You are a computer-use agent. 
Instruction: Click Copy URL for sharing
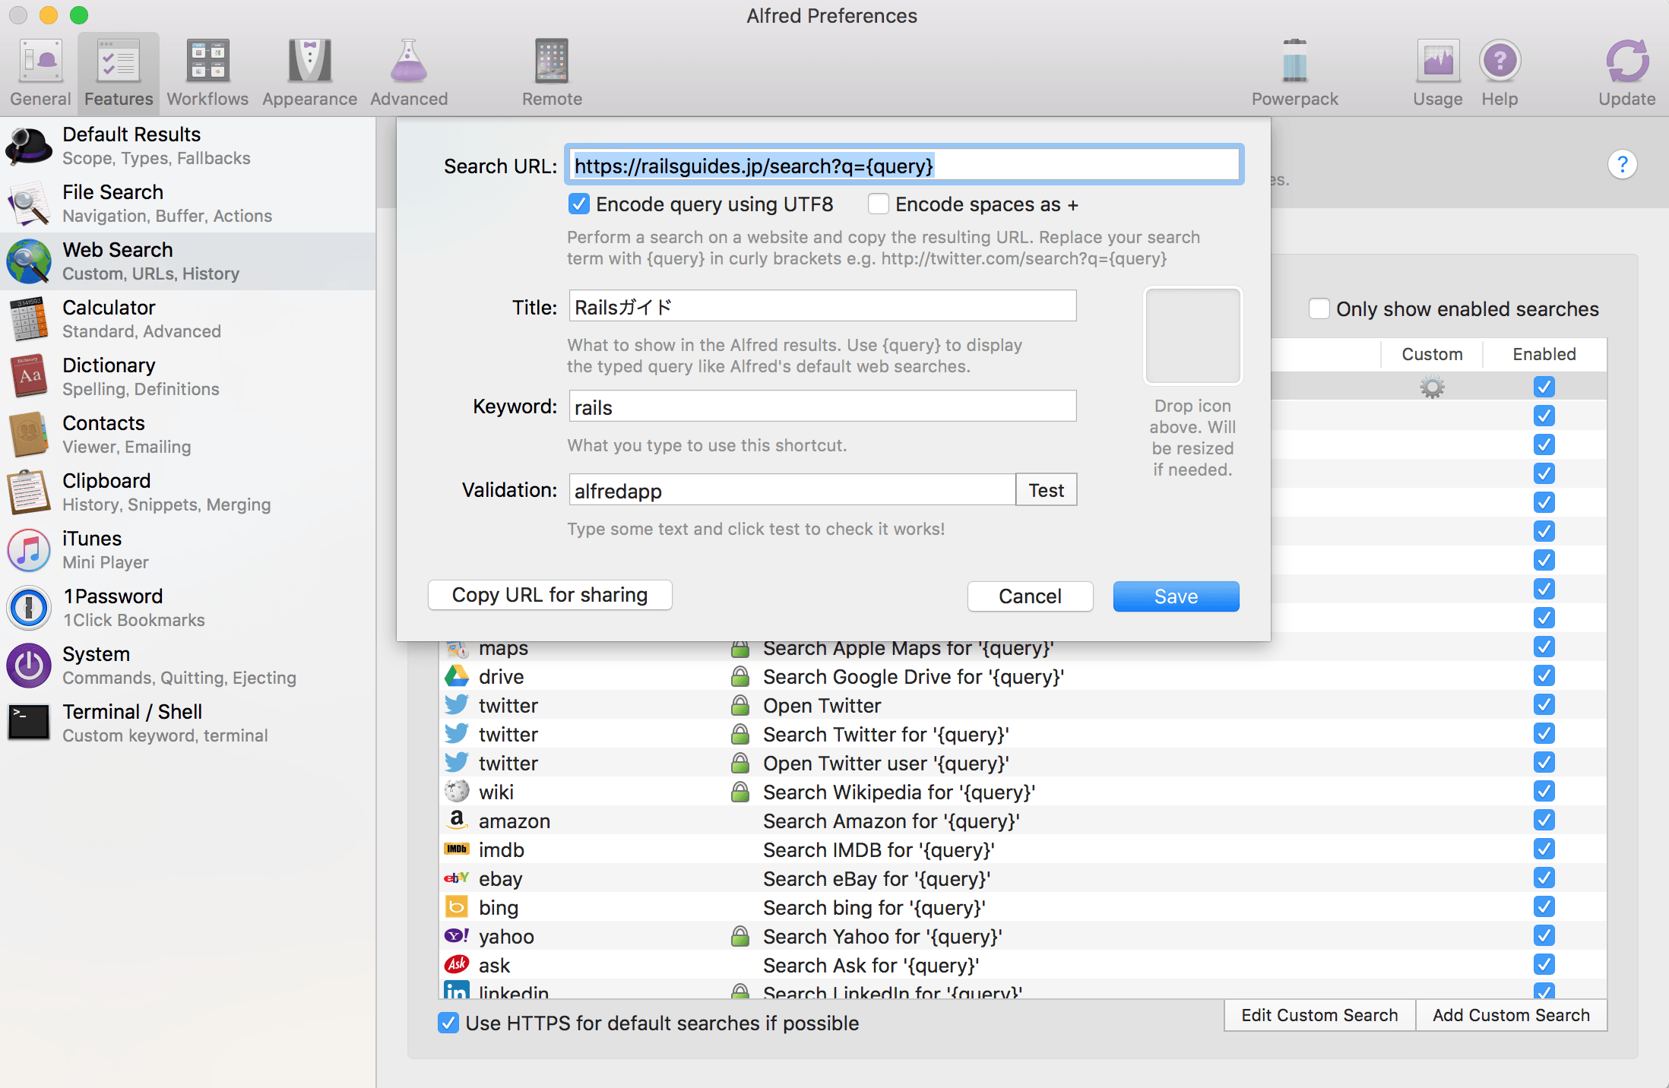tap(549, 595)
